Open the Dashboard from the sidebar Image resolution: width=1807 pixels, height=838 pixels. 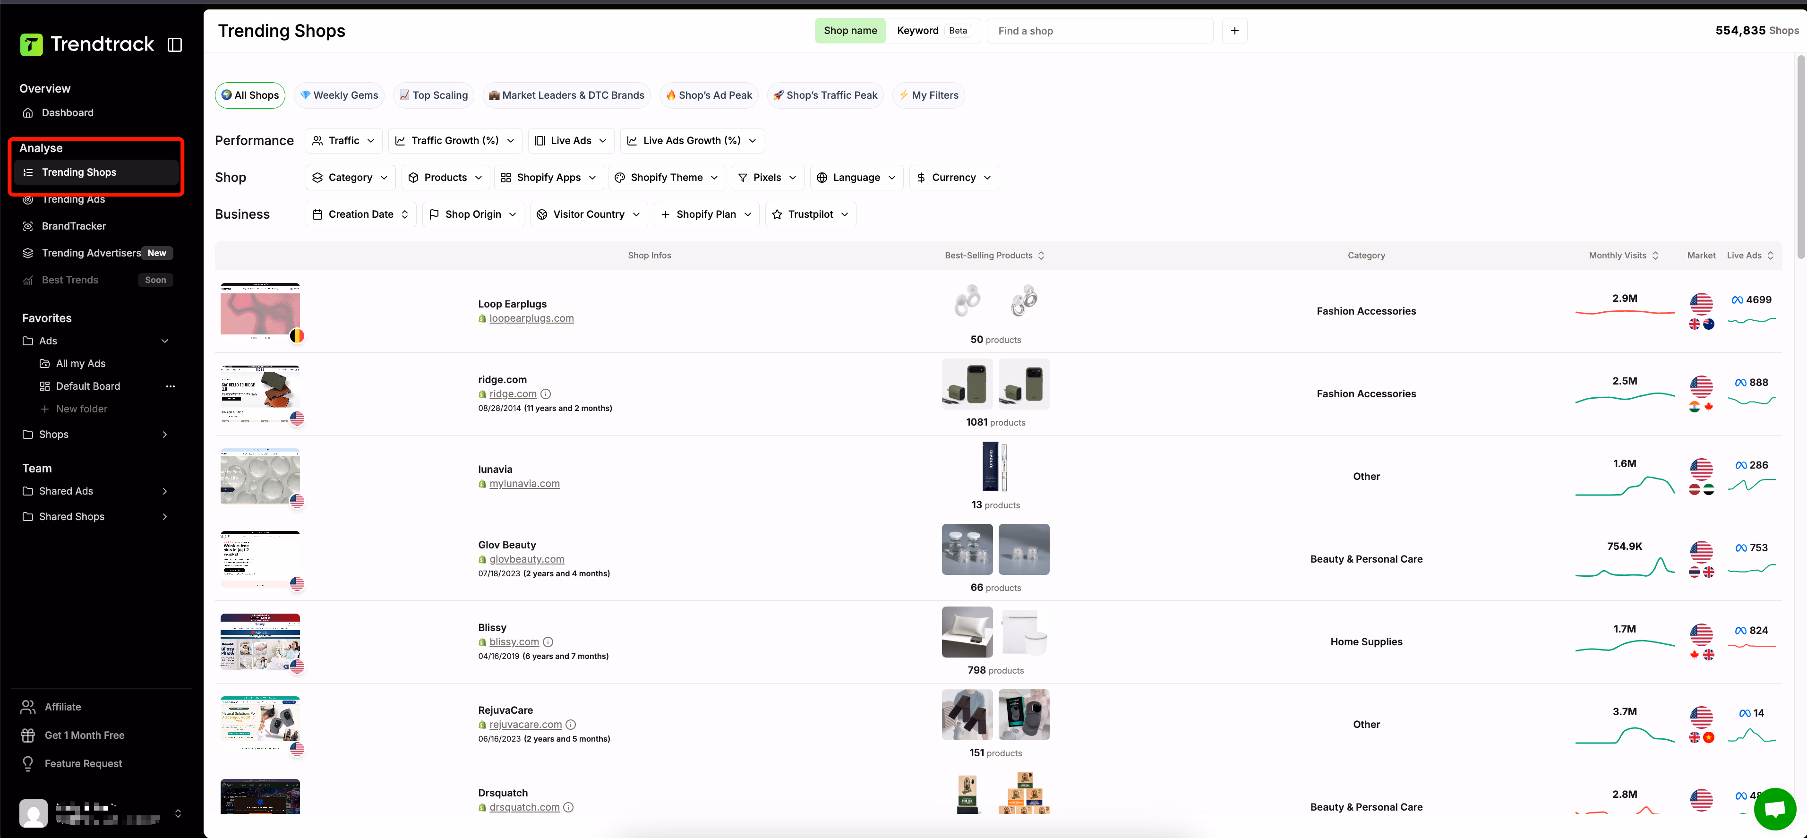tap(68, 112)
